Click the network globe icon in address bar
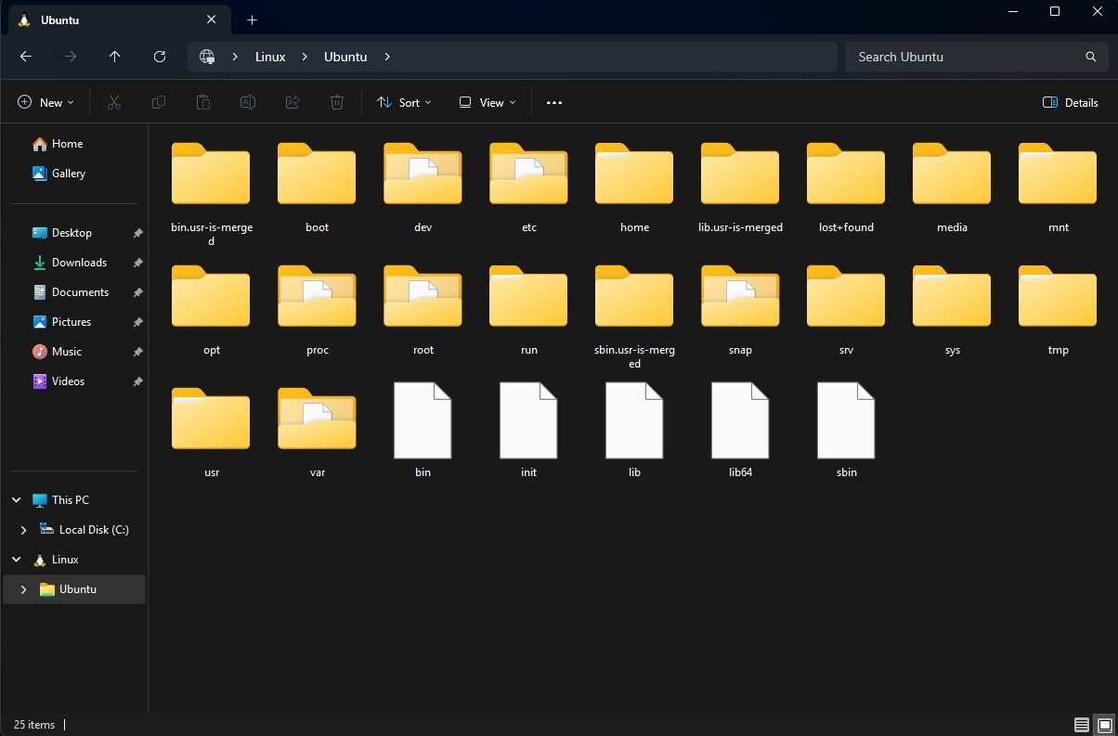 tap(207, 57)
